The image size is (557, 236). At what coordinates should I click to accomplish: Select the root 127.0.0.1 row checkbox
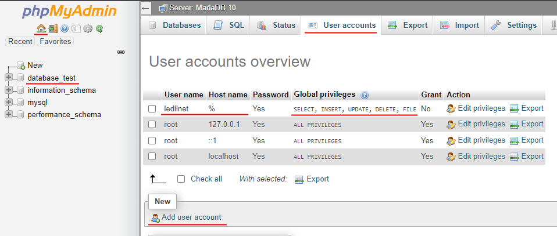click(x=152, y=124)
